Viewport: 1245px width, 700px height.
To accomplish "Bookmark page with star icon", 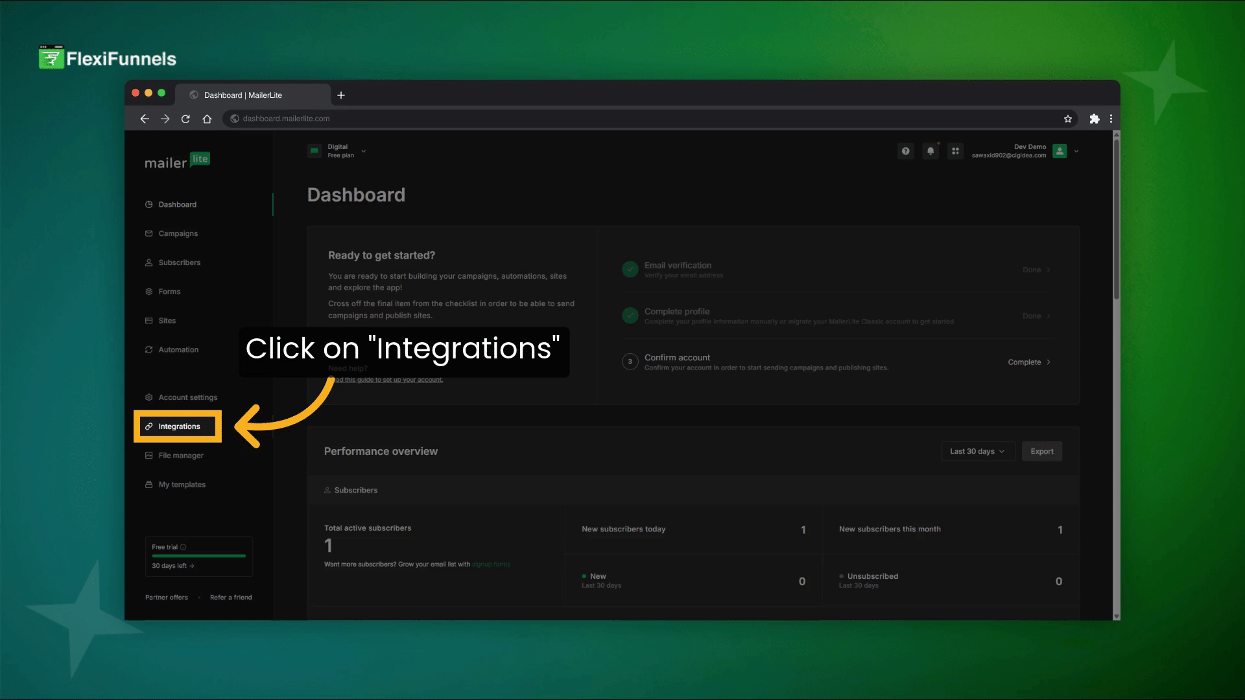I will pos(1067,119).
